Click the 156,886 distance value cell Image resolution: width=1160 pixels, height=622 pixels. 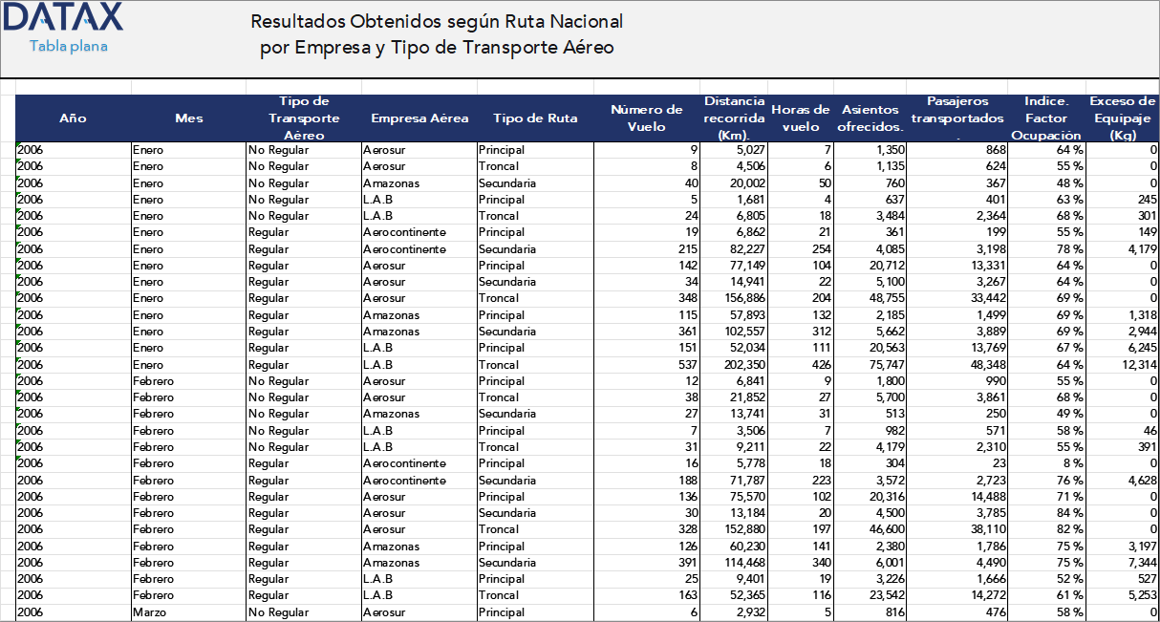point(736,298)
